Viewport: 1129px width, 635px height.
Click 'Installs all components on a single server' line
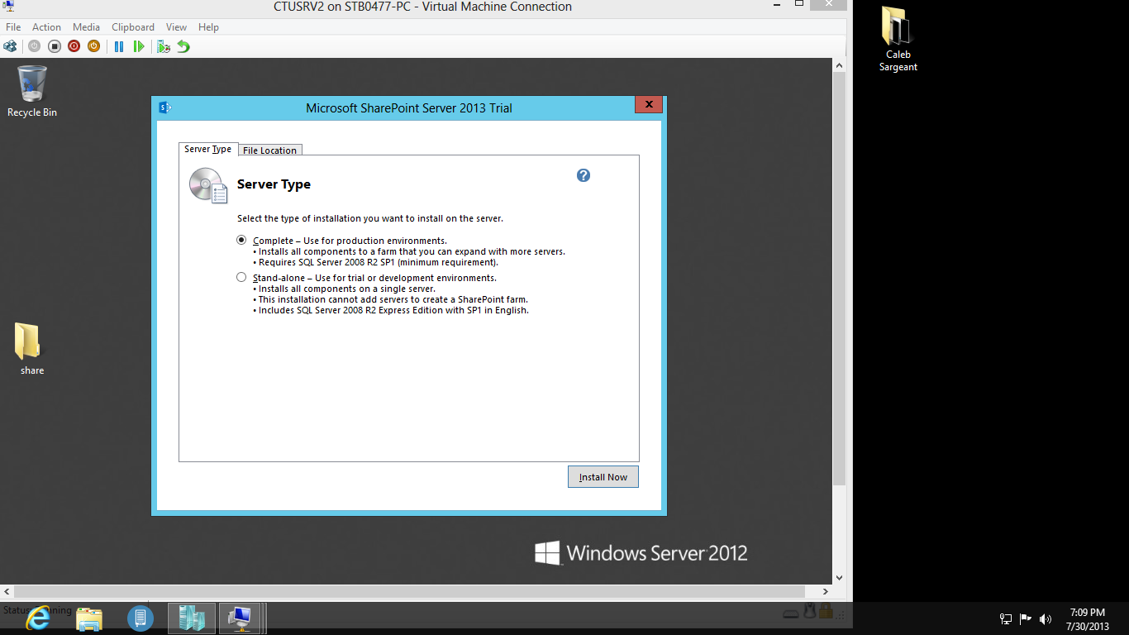[x=344, y=289]
